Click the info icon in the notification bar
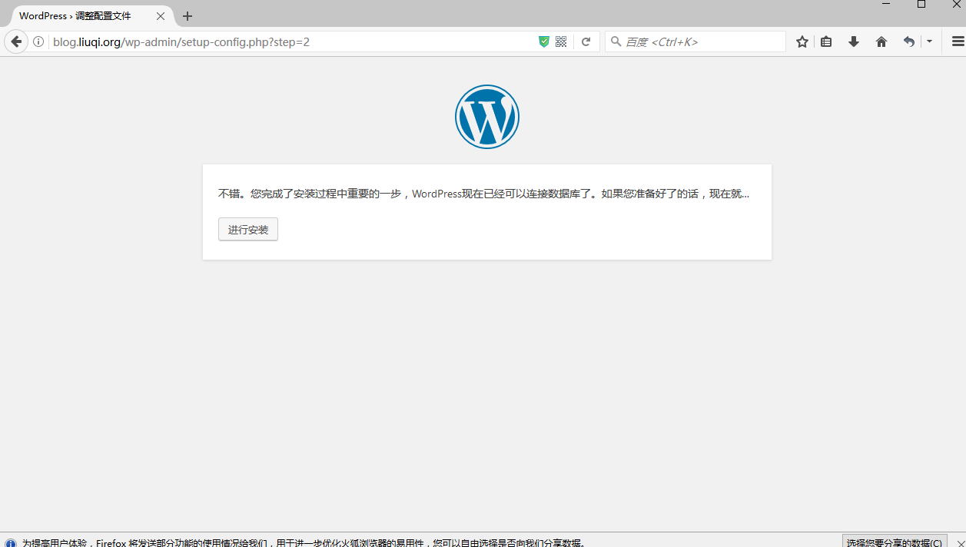This screenshot has height=547, width=966. coord(11,543)
